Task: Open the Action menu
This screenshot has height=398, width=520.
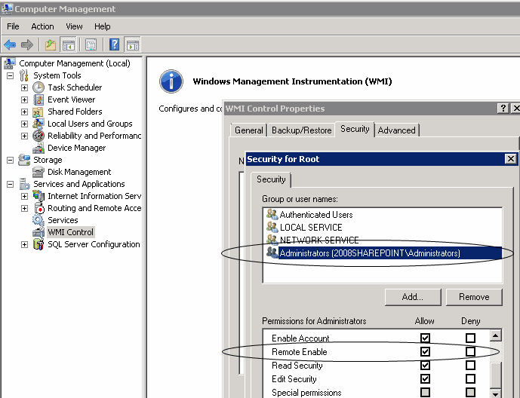Action: pyautogui.click(x=42, y=26)
